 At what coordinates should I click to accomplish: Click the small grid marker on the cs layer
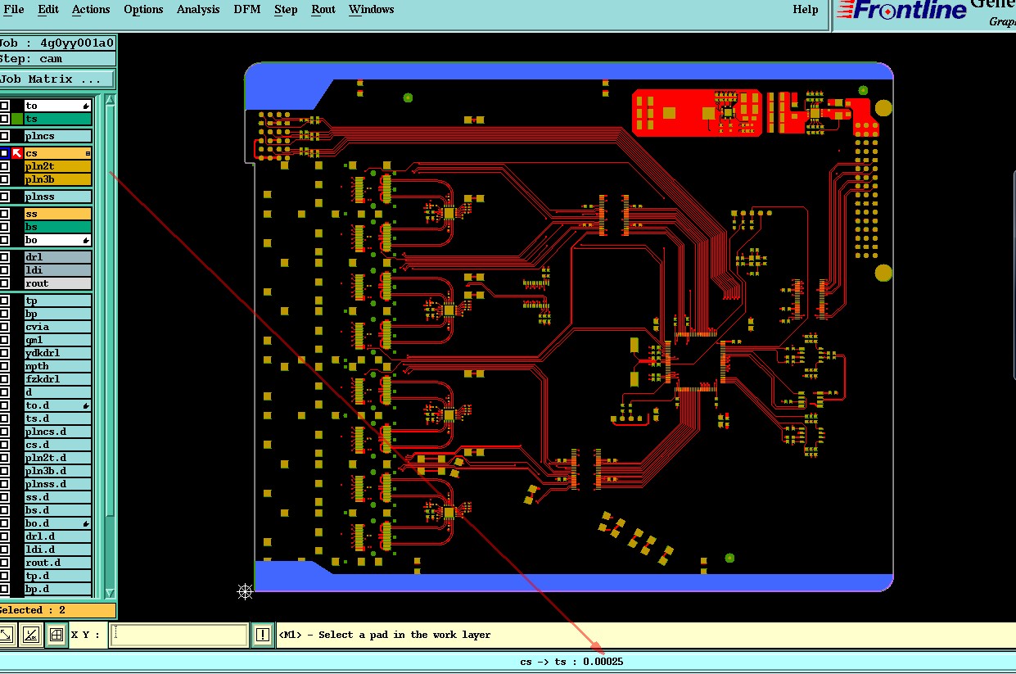(88, 153)
